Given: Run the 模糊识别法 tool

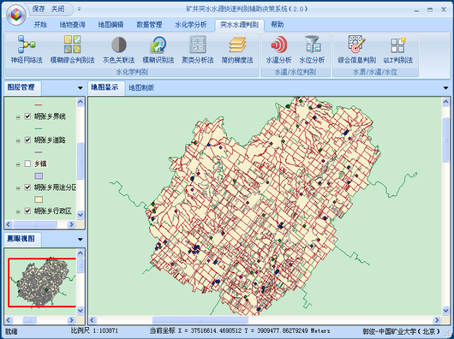Looking at the screenshot, I should [x=158, y=49].
